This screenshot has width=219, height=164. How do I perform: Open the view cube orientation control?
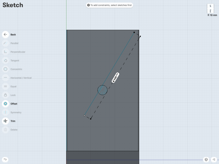coord(210,8)
